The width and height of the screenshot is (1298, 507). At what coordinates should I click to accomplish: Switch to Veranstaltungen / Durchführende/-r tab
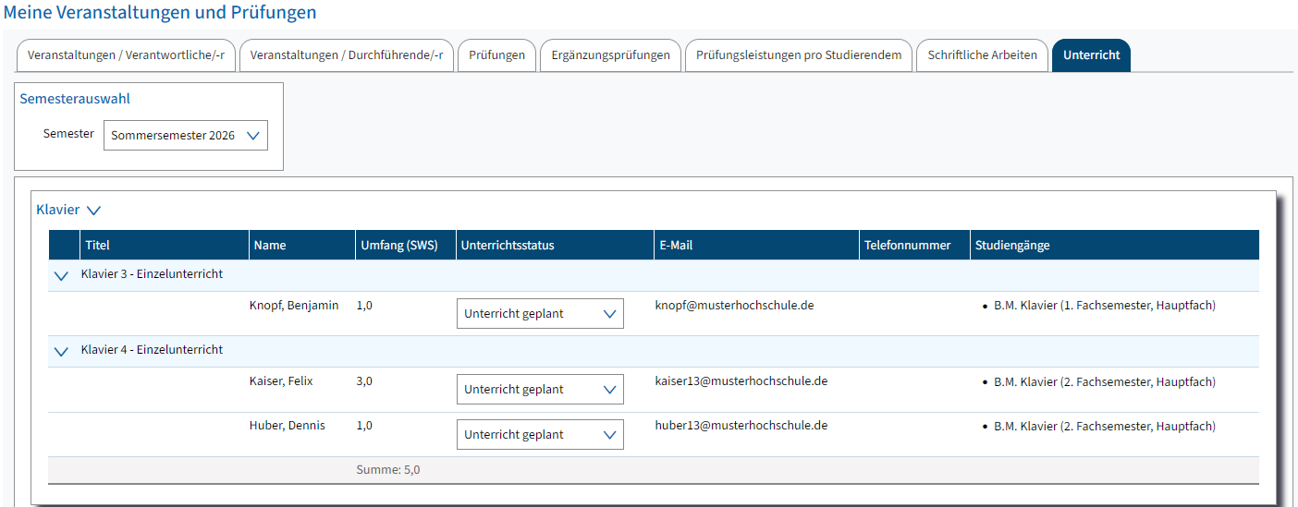(347, 55)
